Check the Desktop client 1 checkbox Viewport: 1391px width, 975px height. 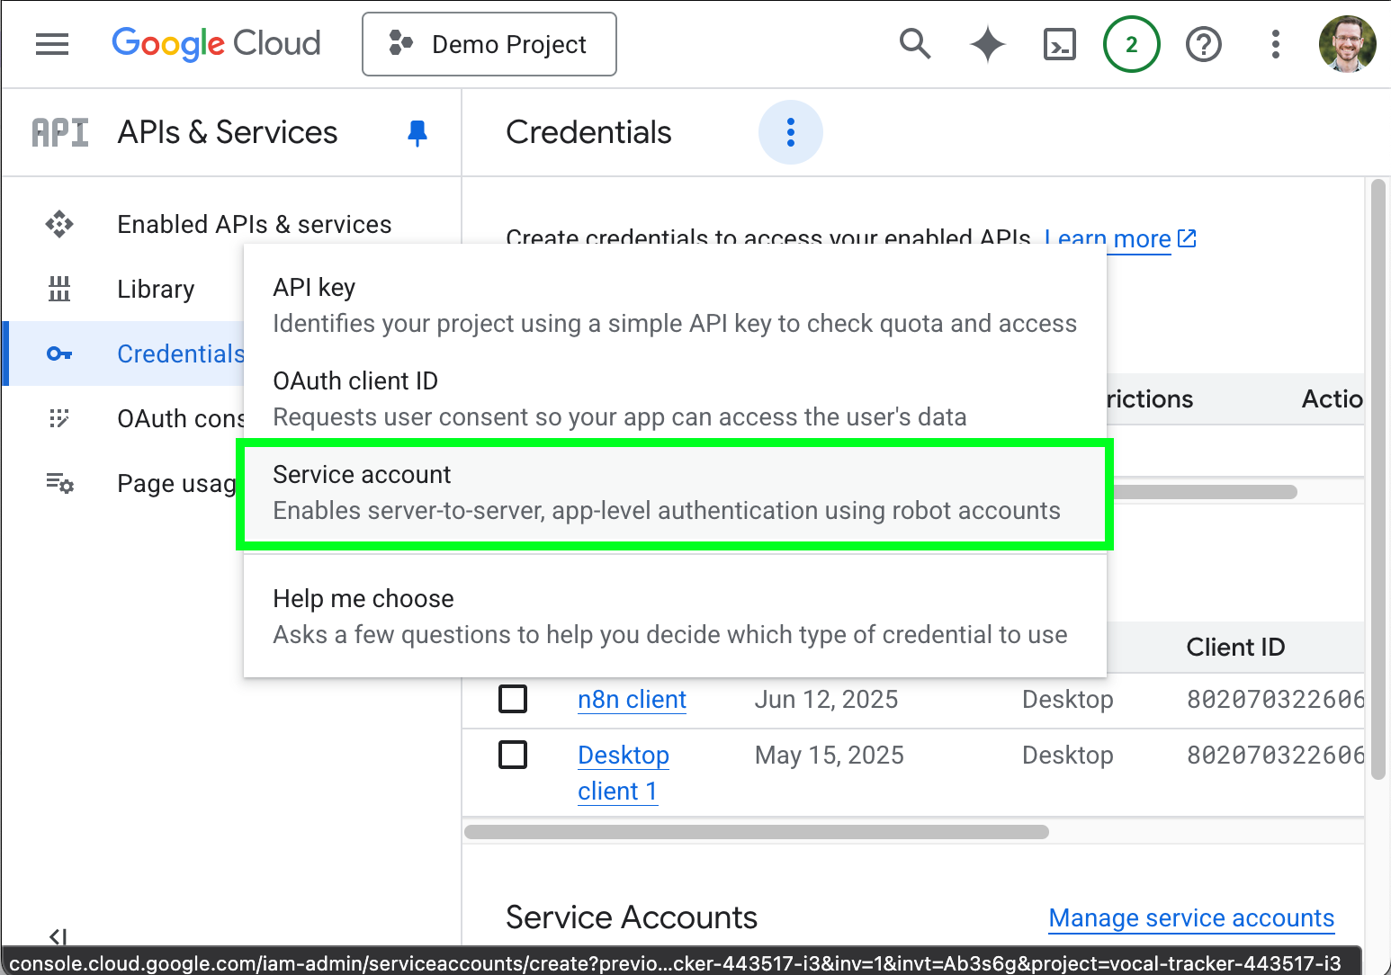(x=513, y=755)
